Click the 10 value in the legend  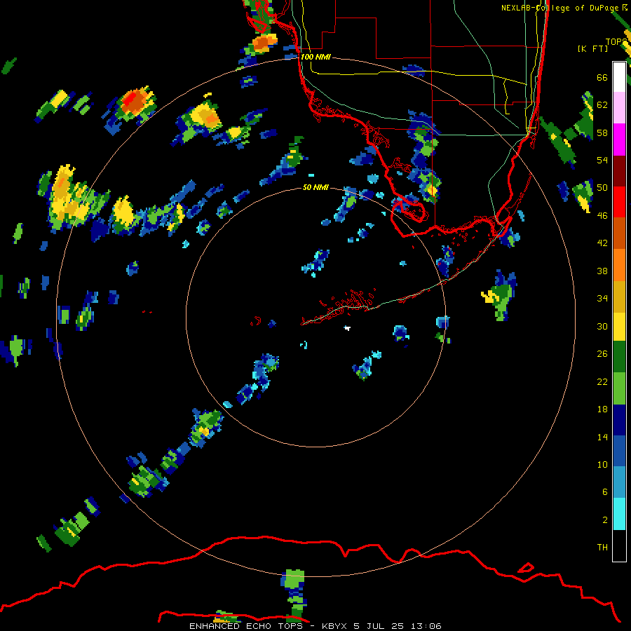[x=602, y=464]
